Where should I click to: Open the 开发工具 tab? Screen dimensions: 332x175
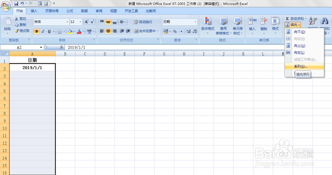pos(131,11)
